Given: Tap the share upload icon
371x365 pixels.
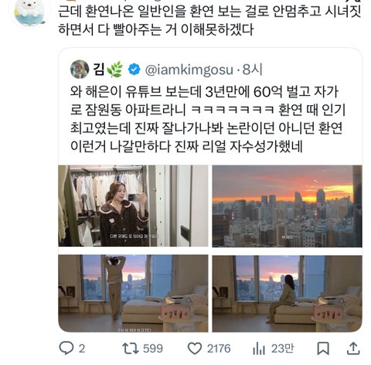Looking at the screenshot, I should [353, 349].
